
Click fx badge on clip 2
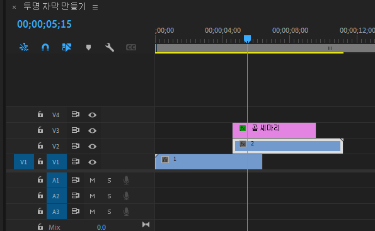tap(243, 144)
